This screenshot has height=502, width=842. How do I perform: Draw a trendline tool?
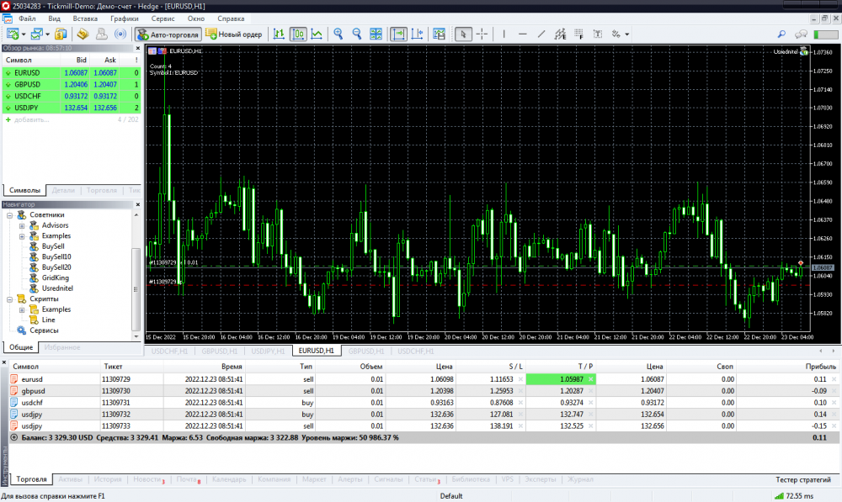(541, 34)
